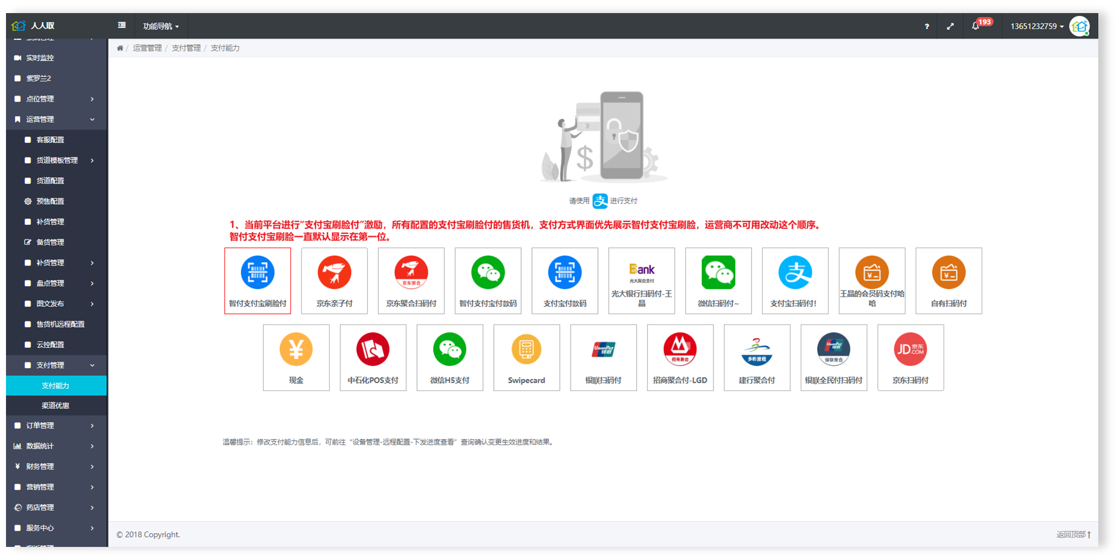The height and width of the screenshot is (560, 1119).
Task: Click 支付管理 breadcrumb link
Action: click(x=186, y=48)
